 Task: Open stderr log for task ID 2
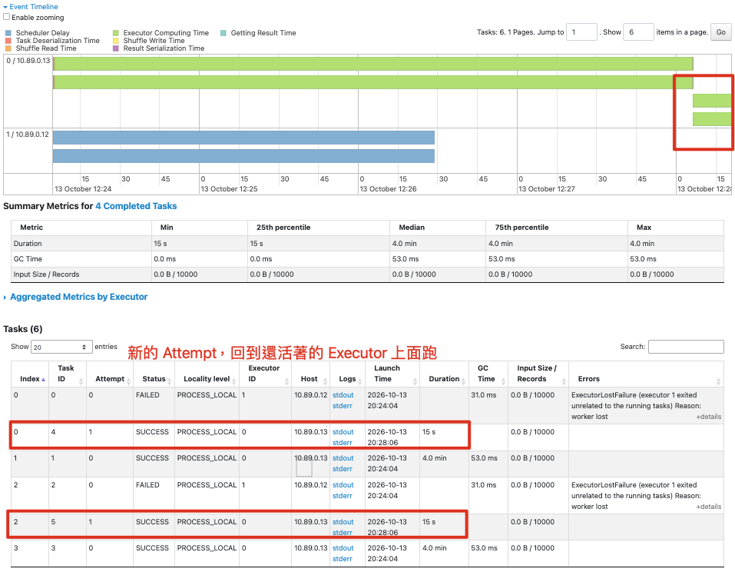(343, 496)
